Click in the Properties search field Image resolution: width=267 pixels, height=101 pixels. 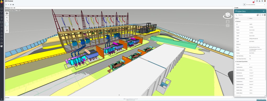pyautogui.click(x=247, y=15)
